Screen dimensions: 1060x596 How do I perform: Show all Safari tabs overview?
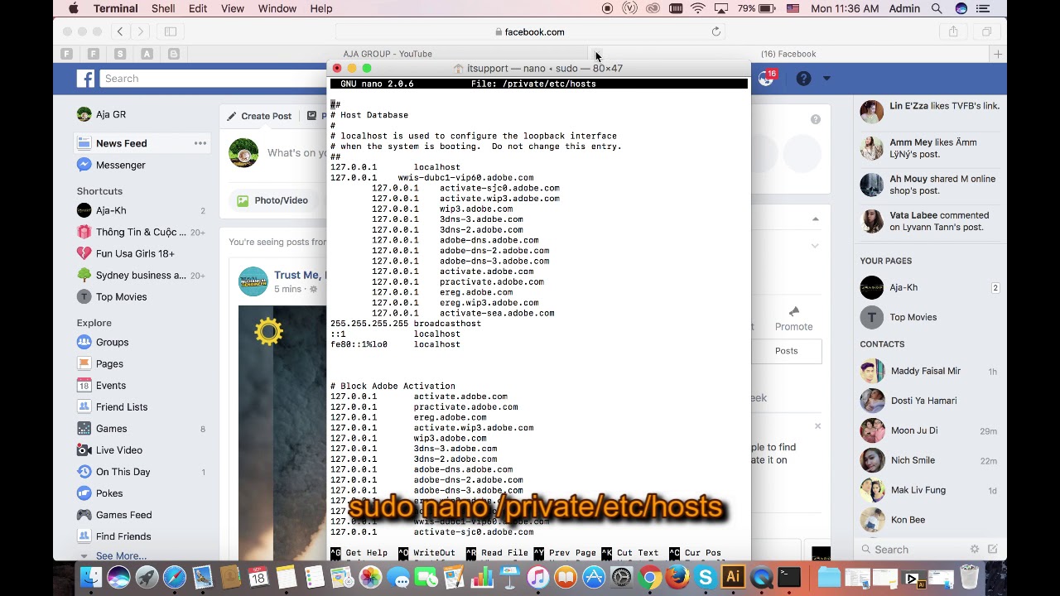pyautogui.click(x=986, y=31)
